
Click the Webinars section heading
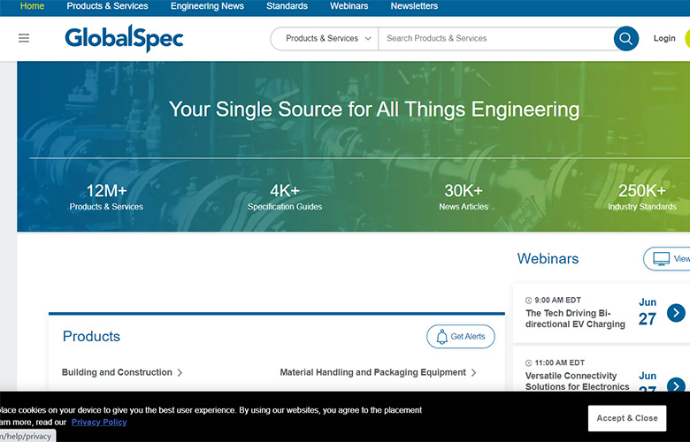click(548, 259)
